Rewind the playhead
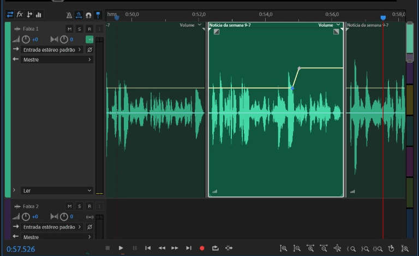The width and height of the screenshot is (419, 256). [x=161, y=248]
